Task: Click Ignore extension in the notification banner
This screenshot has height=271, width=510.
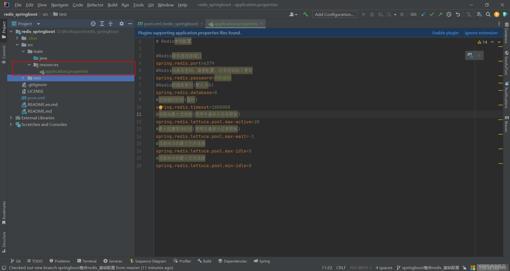Action: point(481,33)
